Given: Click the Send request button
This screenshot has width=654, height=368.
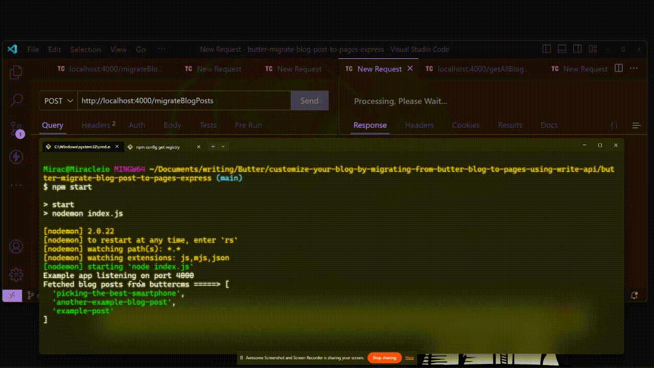Looking at the screenshot, I should pyautogui.click(x=310, y=101).
